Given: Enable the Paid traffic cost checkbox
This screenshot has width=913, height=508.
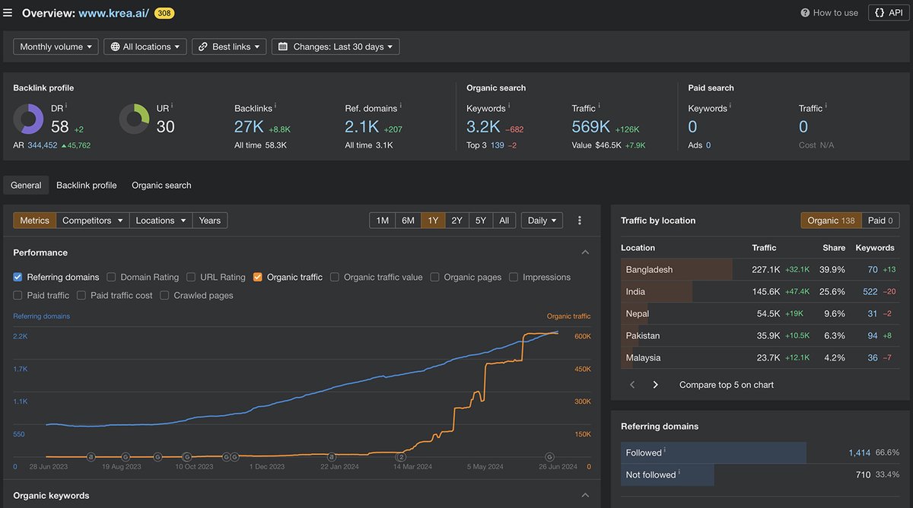Looking at the screenshot, I should 81,296.
